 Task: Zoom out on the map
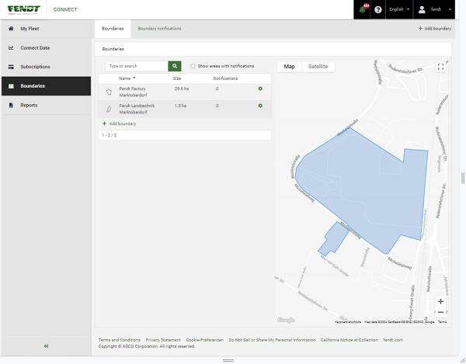440,312
